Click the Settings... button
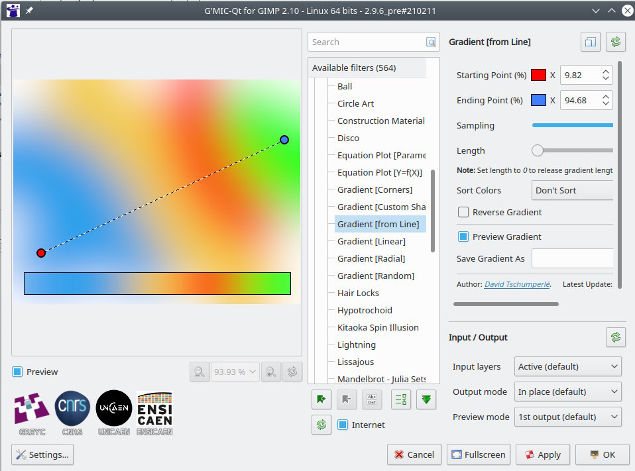 (x=42, y=454)
